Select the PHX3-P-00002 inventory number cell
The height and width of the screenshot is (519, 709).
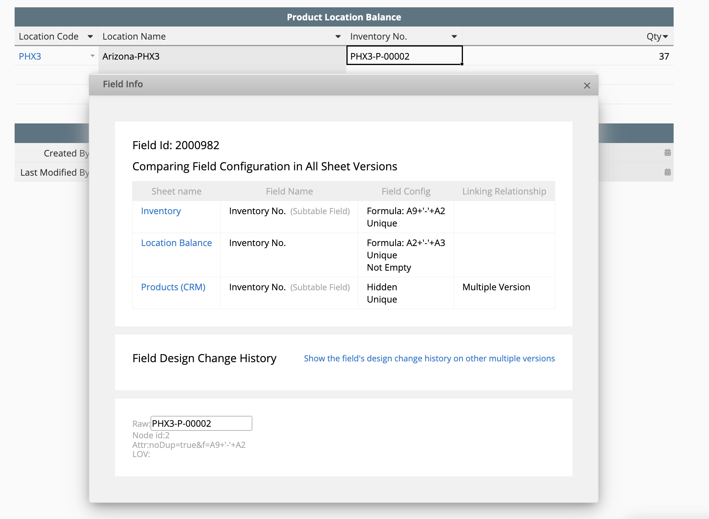[x=404, y=56]
